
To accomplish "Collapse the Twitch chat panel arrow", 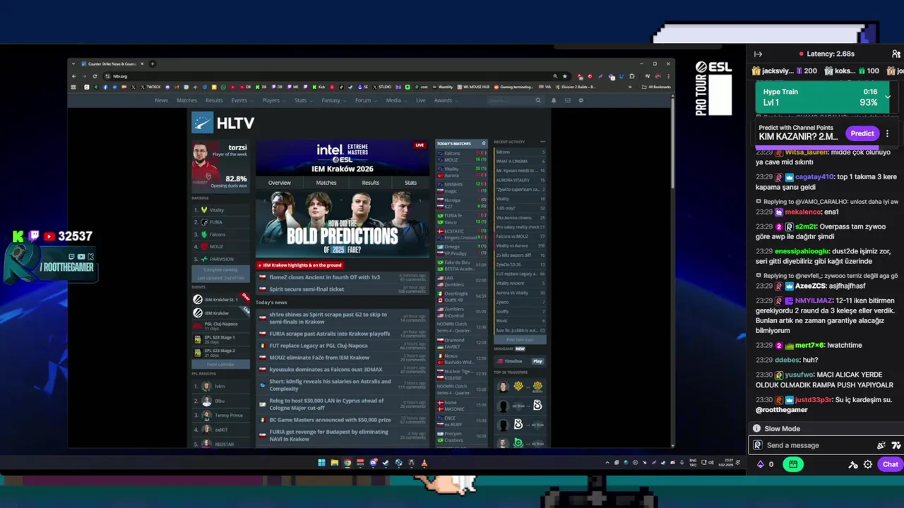I will tap(758, 54).
